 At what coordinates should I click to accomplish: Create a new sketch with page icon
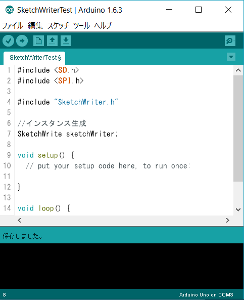(38, 41)
